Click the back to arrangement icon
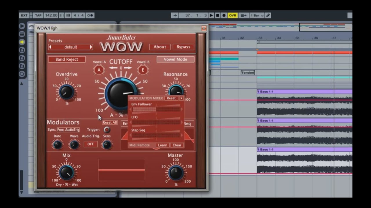371x208 pixels. click(244, 15)
